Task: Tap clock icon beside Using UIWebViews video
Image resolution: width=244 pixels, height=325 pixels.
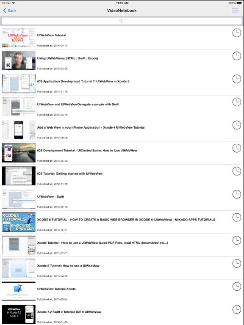Action: tap(236, 56)
